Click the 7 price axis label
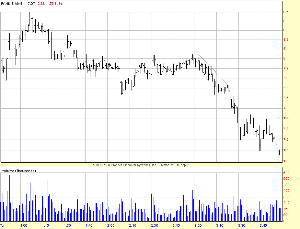 click(x=284, y=161)
